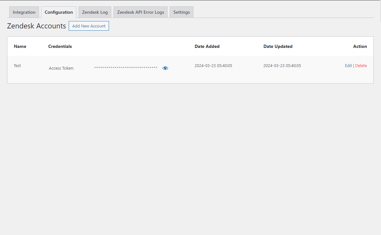Image resolution: width=381 pixels, height=235 pixels.
Task: Delete the Test account
Action: coord(361,65)
